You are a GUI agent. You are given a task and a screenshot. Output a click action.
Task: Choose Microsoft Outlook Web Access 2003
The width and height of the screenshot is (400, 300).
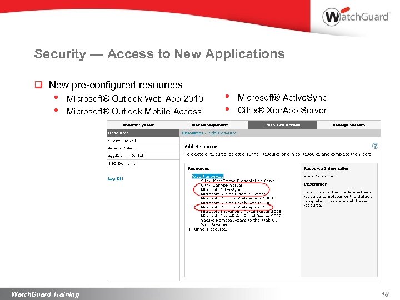tap(237, 198)
